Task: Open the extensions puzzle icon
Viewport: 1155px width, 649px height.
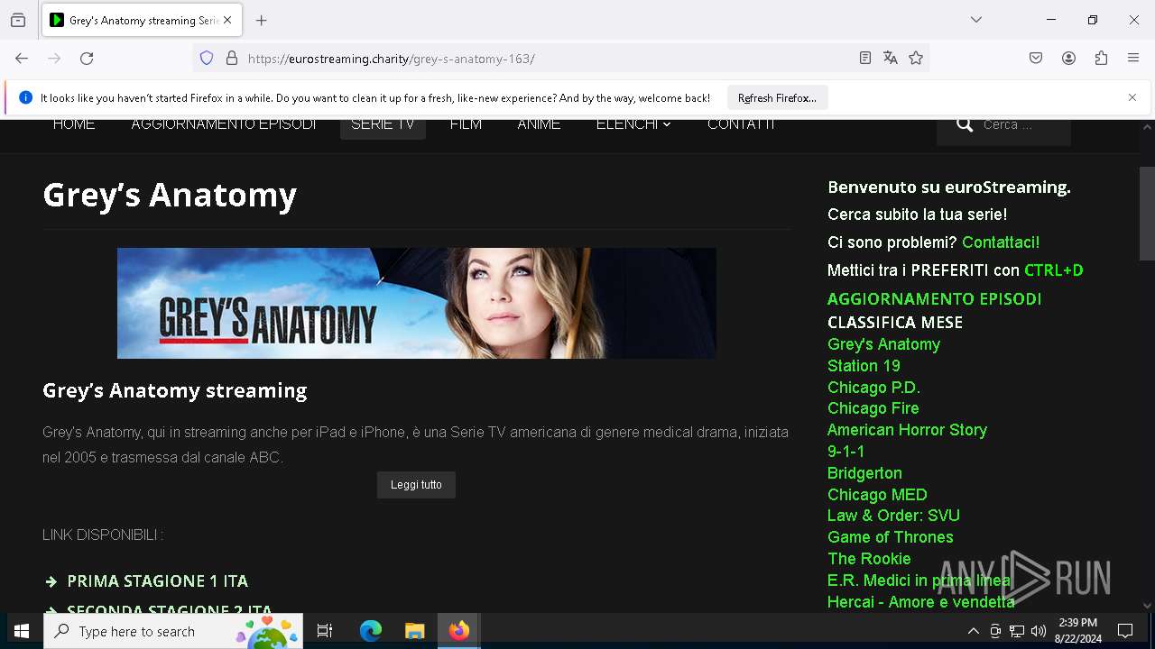Action: [x=1101, y=58]
